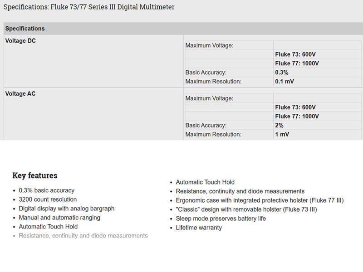Click the Lifetime warranty bullet
Viewport: 363px width, 272px height.
coord(199,228)
